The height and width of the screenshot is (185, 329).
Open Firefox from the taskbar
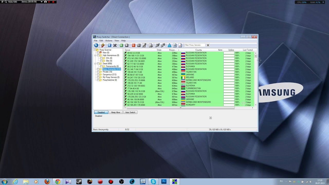47,181
